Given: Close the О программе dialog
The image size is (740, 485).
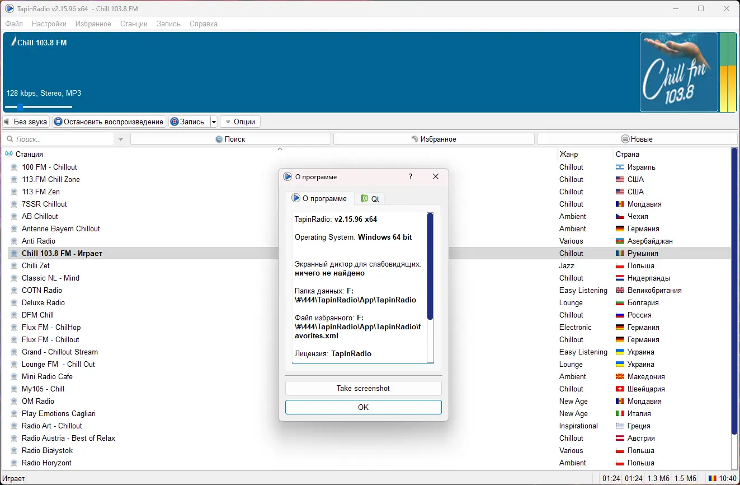Looking at the screenshot, I should pyautogui.click(x=436, y=176).
